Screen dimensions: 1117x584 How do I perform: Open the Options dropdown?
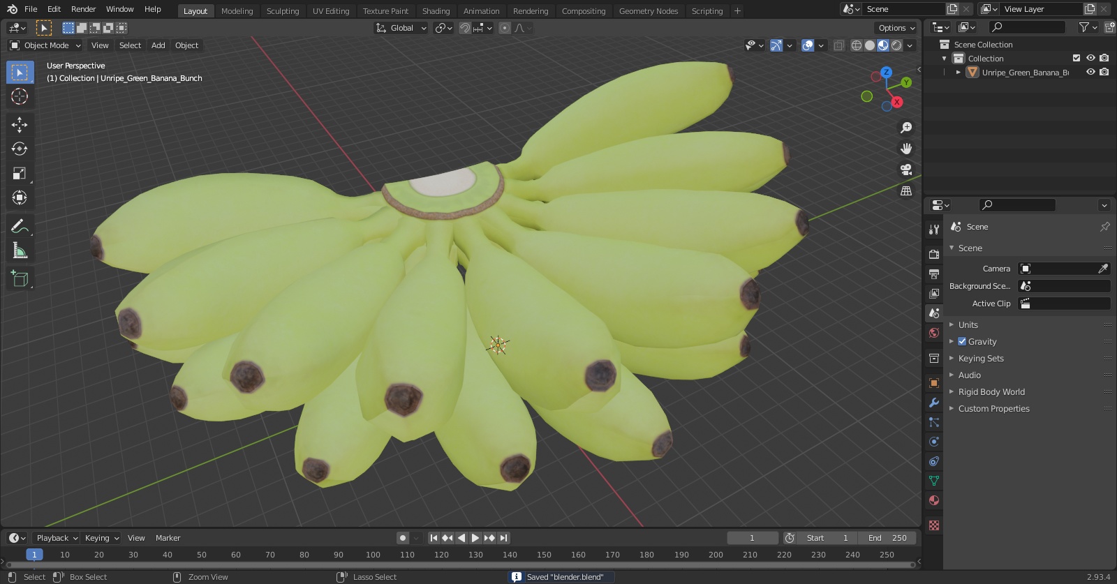(x=896, y=28)
